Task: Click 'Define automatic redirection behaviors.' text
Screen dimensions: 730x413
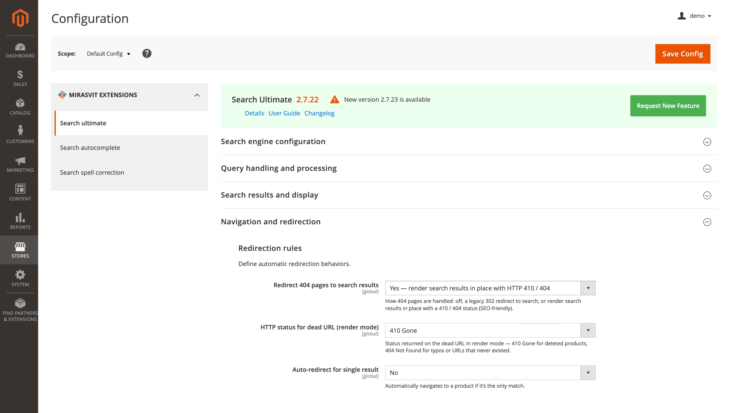Action: tap(294, 264)
